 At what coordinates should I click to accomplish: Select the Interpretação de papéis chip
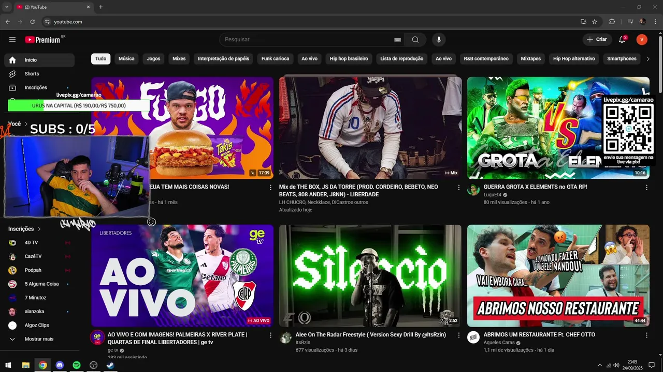coord(223,59)
